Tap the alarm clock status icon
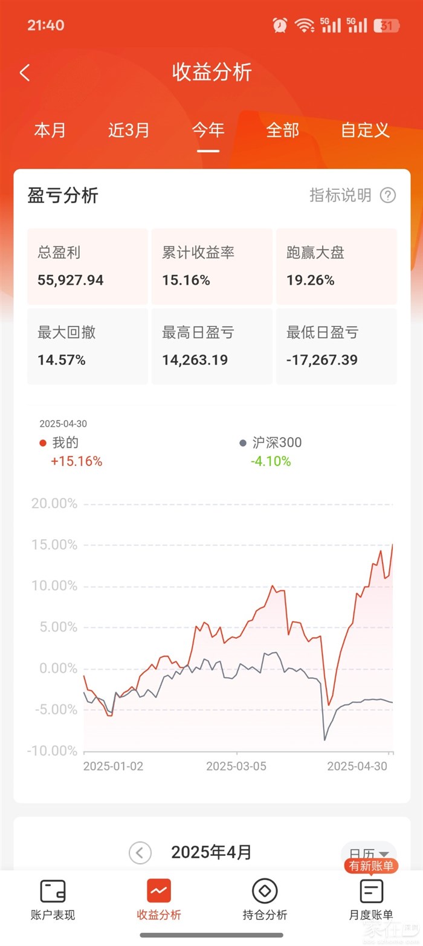The width and height of the screenshot is (423, 946). pos(280,25)
